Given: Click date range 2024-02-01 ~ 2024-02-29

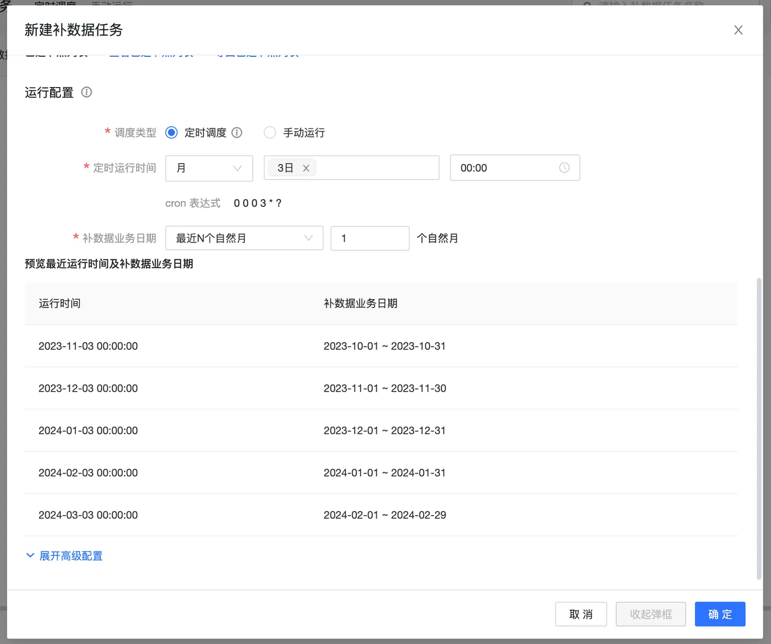Looking at the screenshot, I should [385, 515].
